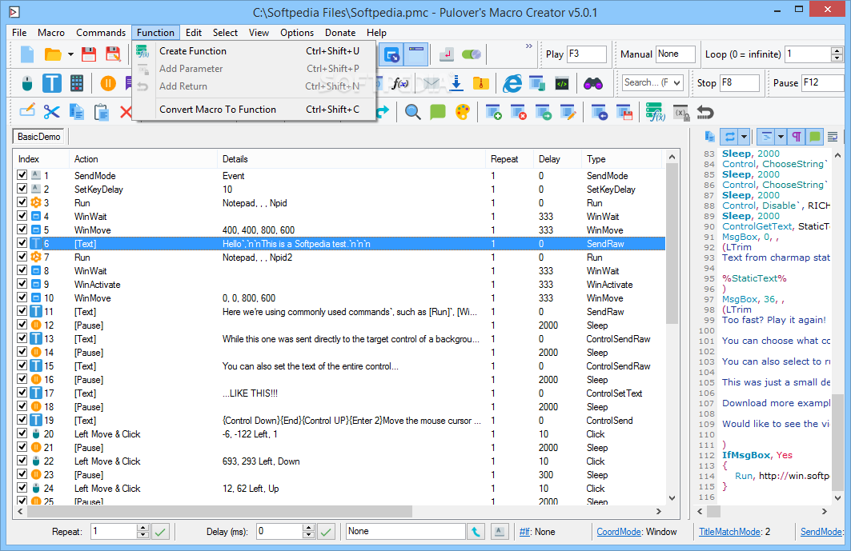Click the Close macro red X window icon

click(x=518, y=112)
